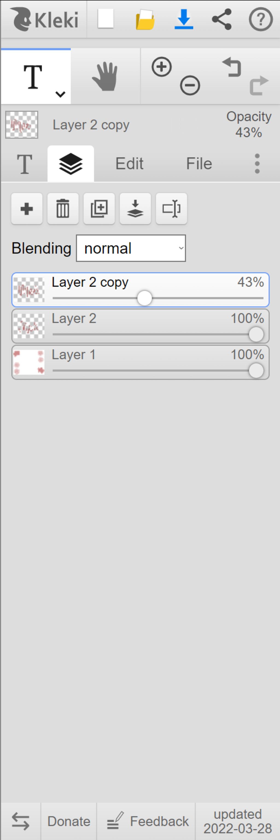The width and height of the screenshot is (280, 840).
Task: Select the Hand pan tool
Action: click(x=105, y=77)
